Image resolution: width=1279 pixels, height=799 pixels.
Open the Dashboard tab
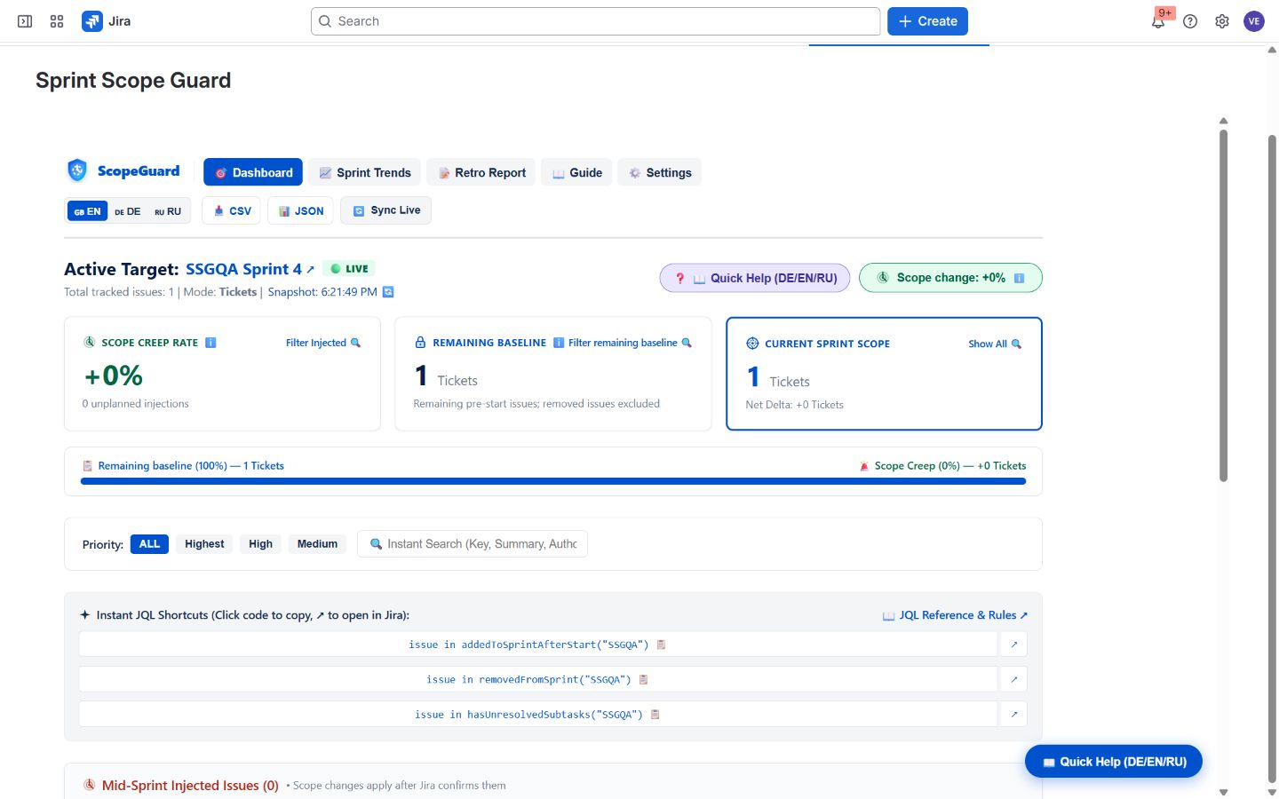pyautogui.click(x=253, y=172)
